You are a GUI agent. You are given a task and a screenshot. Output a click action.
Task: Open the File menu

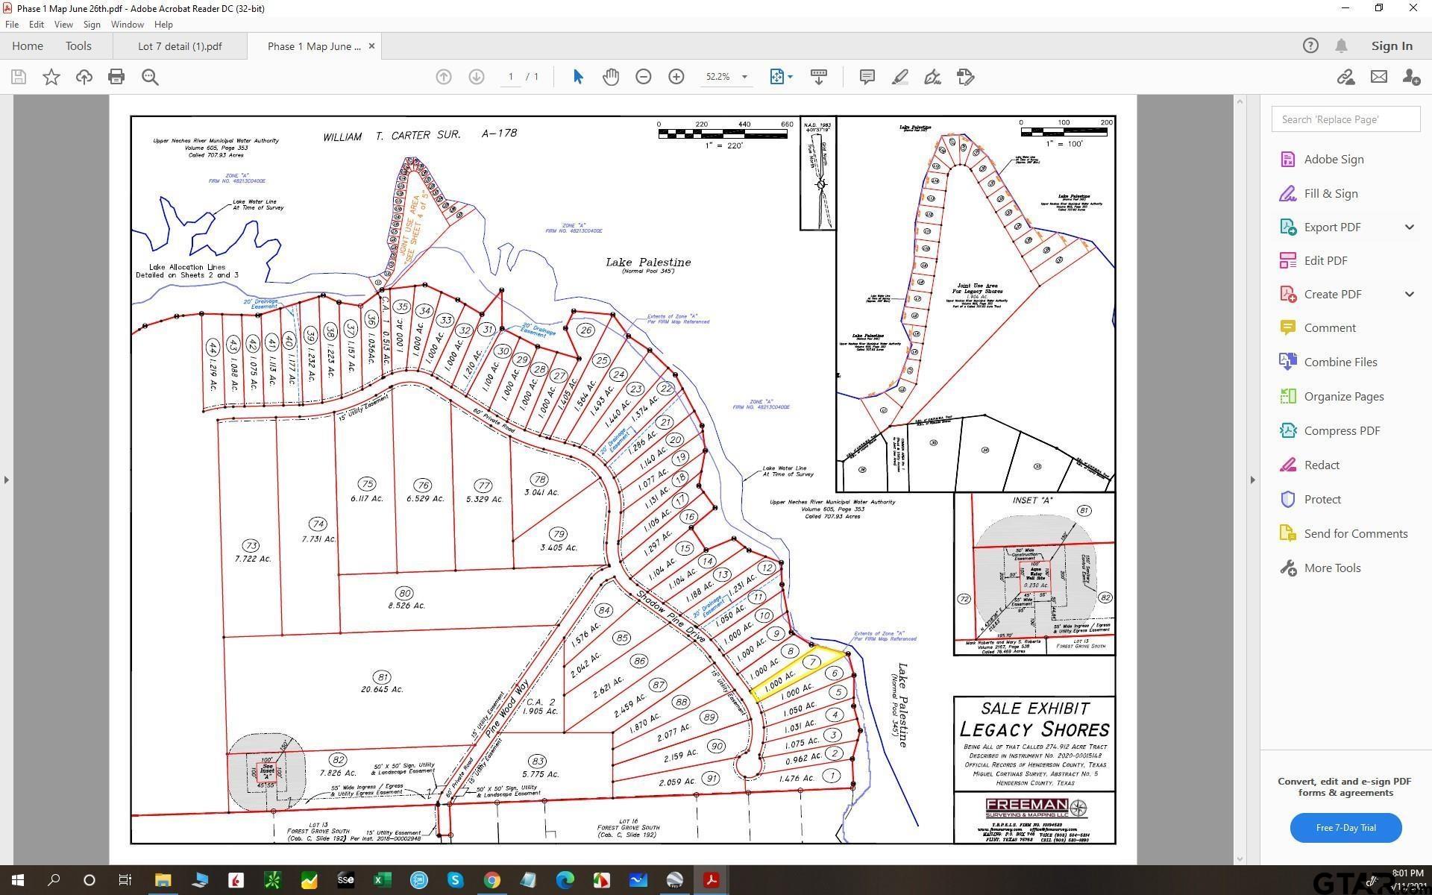pyautogui.click(x=12, y=25)
